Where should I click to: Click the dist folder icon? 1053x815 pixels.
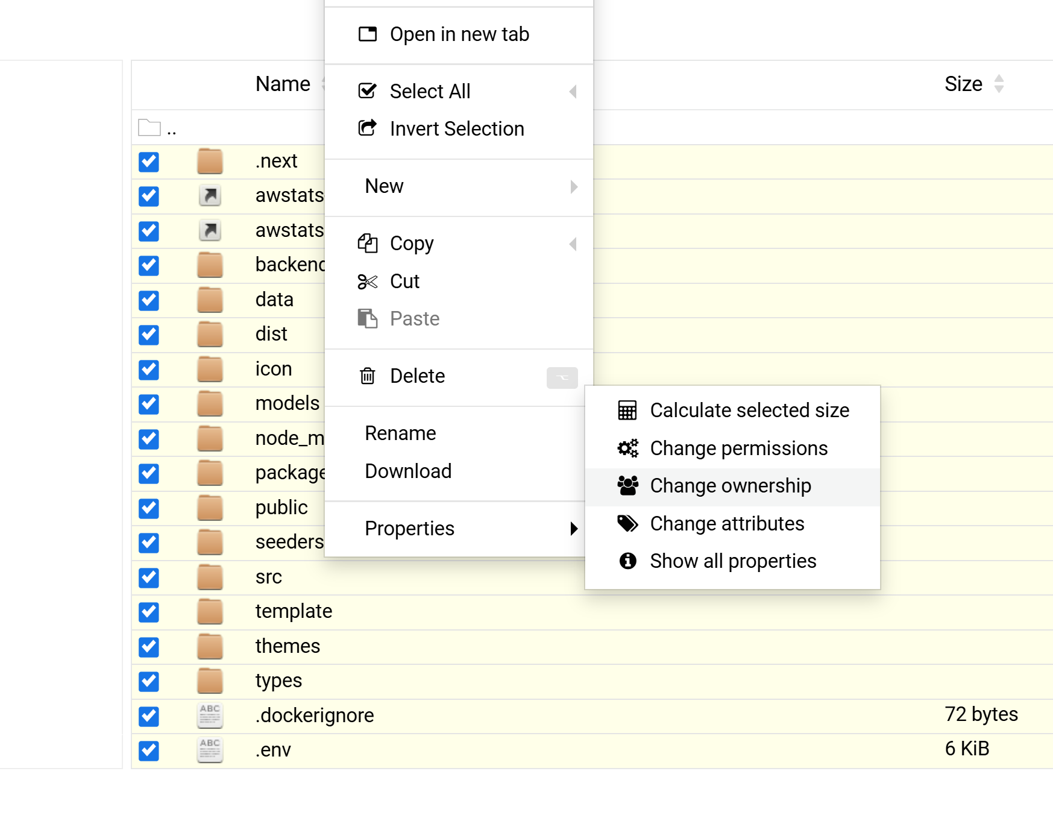pos(210,335)
